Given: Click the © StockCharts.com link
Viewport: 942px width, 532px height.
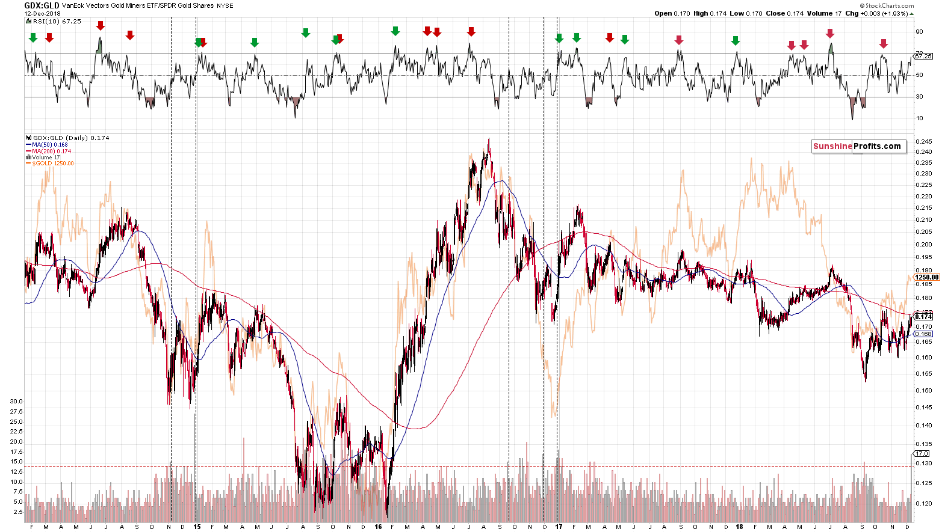Looking at the screenshot, I should (x=886, y=5).
